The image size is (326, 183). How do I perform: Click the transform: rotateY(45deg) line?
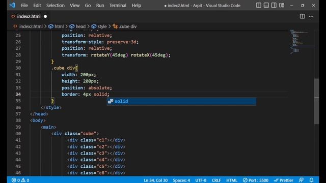116,55
